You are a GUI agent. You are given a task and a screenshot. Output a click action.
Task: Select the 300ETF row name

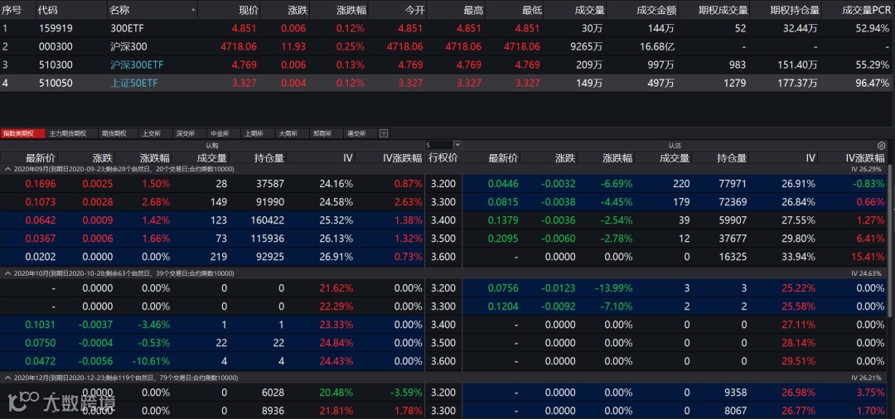[128, 28]
